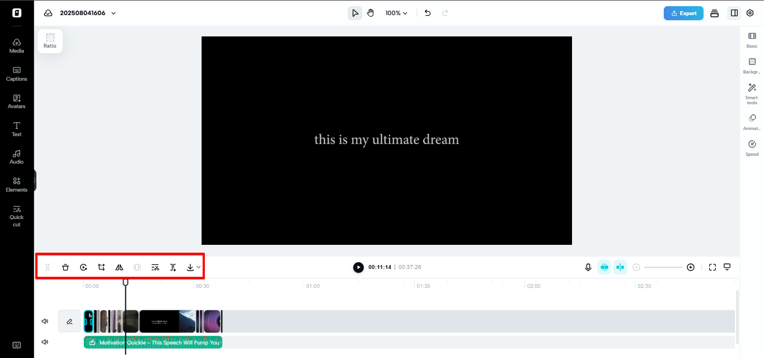Click the fit timeline to screen icon
This screenshot has height=358, width=764.
[x=713, y=267]
